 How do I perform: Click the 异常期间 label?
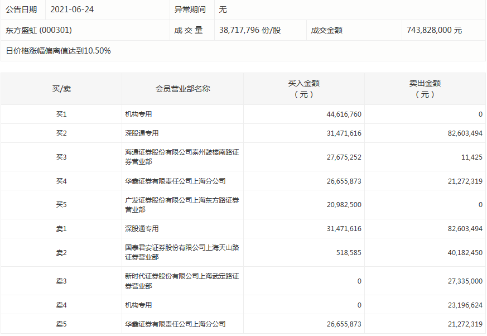[x=190, y=9]
